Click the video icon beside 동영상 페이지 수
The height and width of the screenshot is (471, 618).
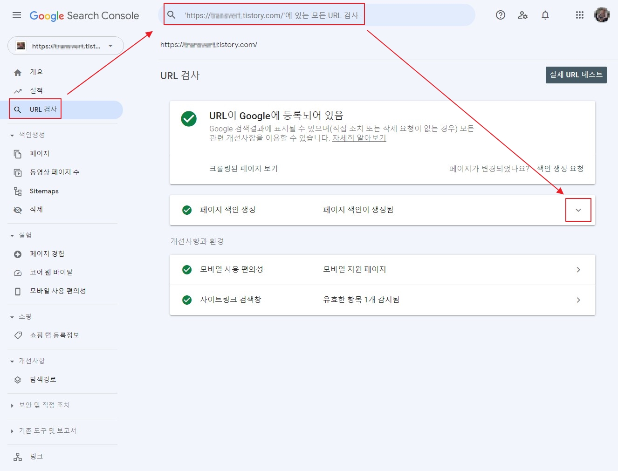pyautogui.click(x=18, y=172)
